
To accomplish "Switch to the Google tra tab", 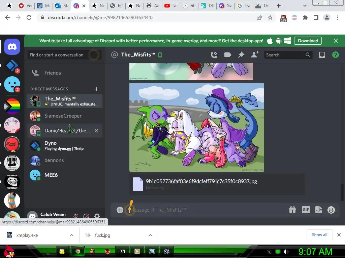I will [244, 6].
